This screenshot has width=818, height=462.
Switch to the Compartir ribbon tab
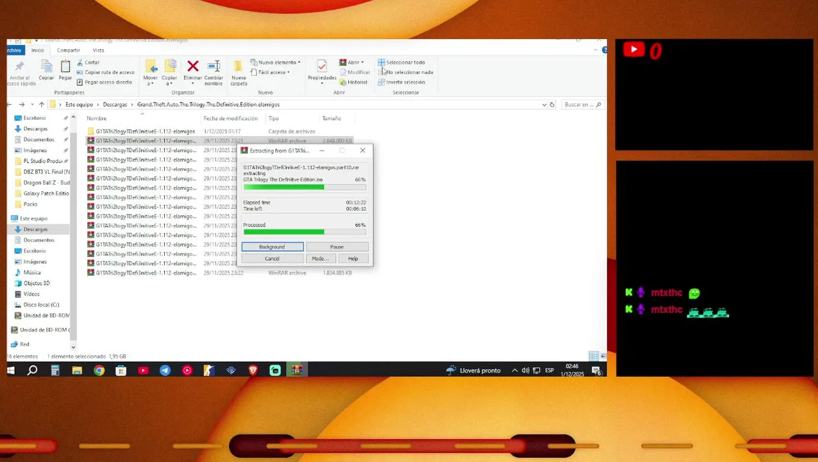click(69, 50)
